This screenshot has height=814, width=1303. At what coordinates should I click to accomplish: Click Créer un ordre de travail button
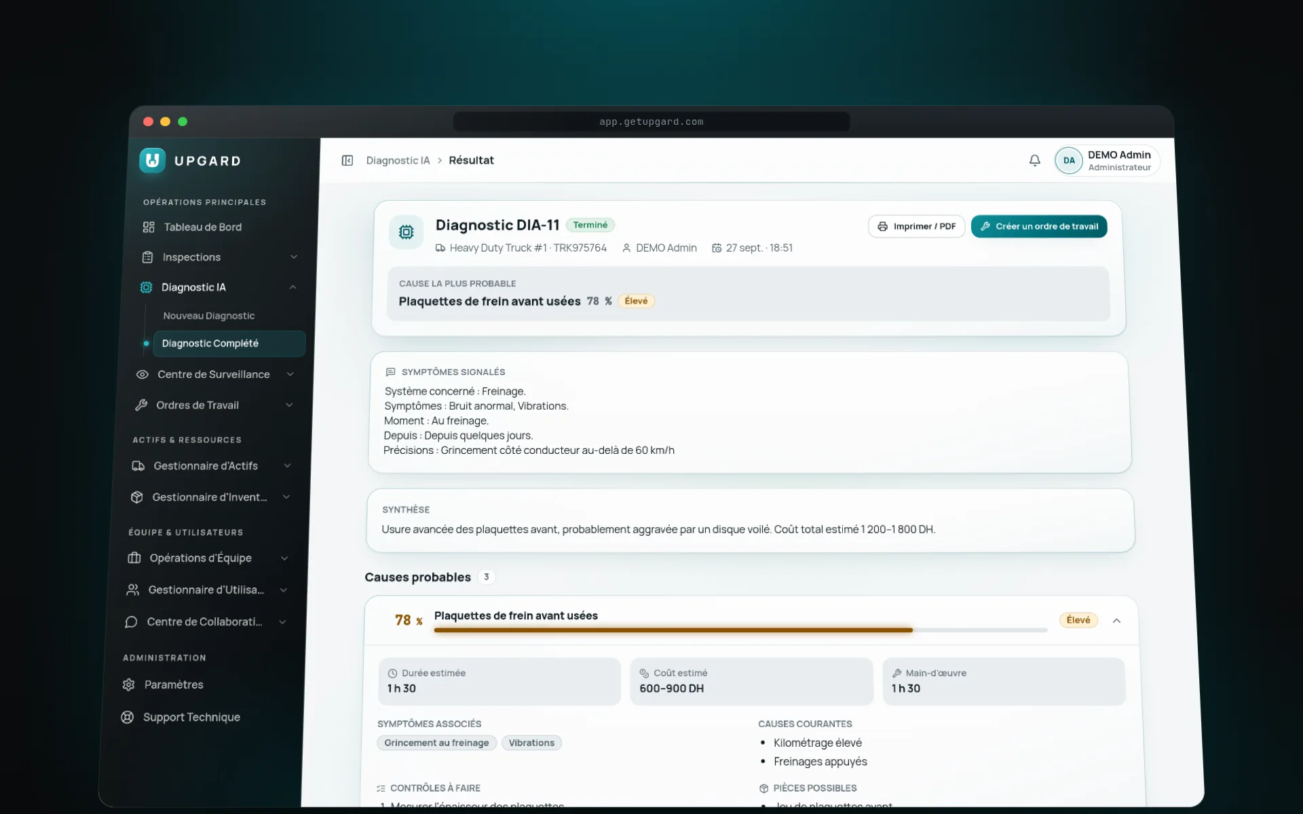(x=1039, y=227)
